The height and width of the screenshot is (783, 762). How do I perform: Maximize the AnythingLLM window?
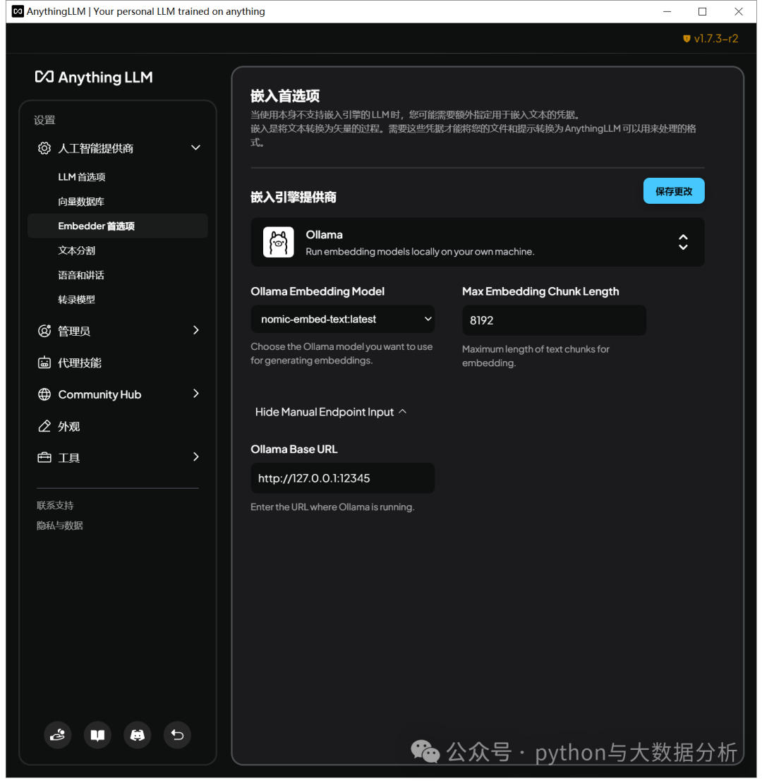click(x=702, y=11)
